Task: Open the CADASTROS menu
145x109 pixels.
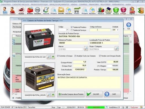Action: tap(6, 5)
